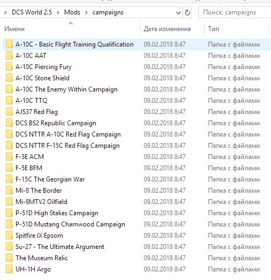The width and height of the screenshot is (271, 280).
Task: Select the 'AJS37 Red Flag' folder name
Action: 36,112
